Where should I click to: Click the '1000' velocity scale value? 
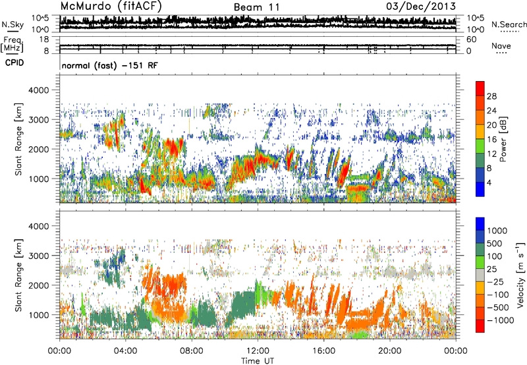click(497, 231)
